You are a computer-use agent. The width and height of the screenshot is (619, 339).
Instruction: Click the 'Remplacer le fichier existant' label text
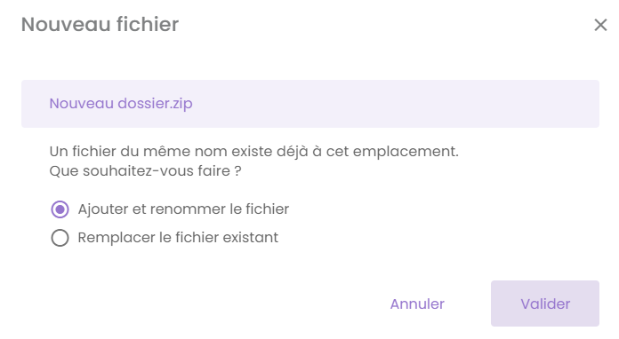(x=178, y=238)
